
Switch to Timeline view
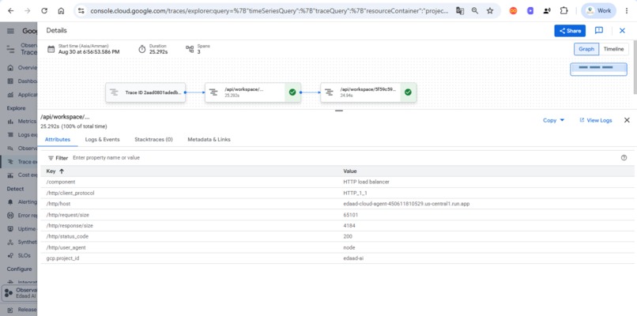(613, 49)
